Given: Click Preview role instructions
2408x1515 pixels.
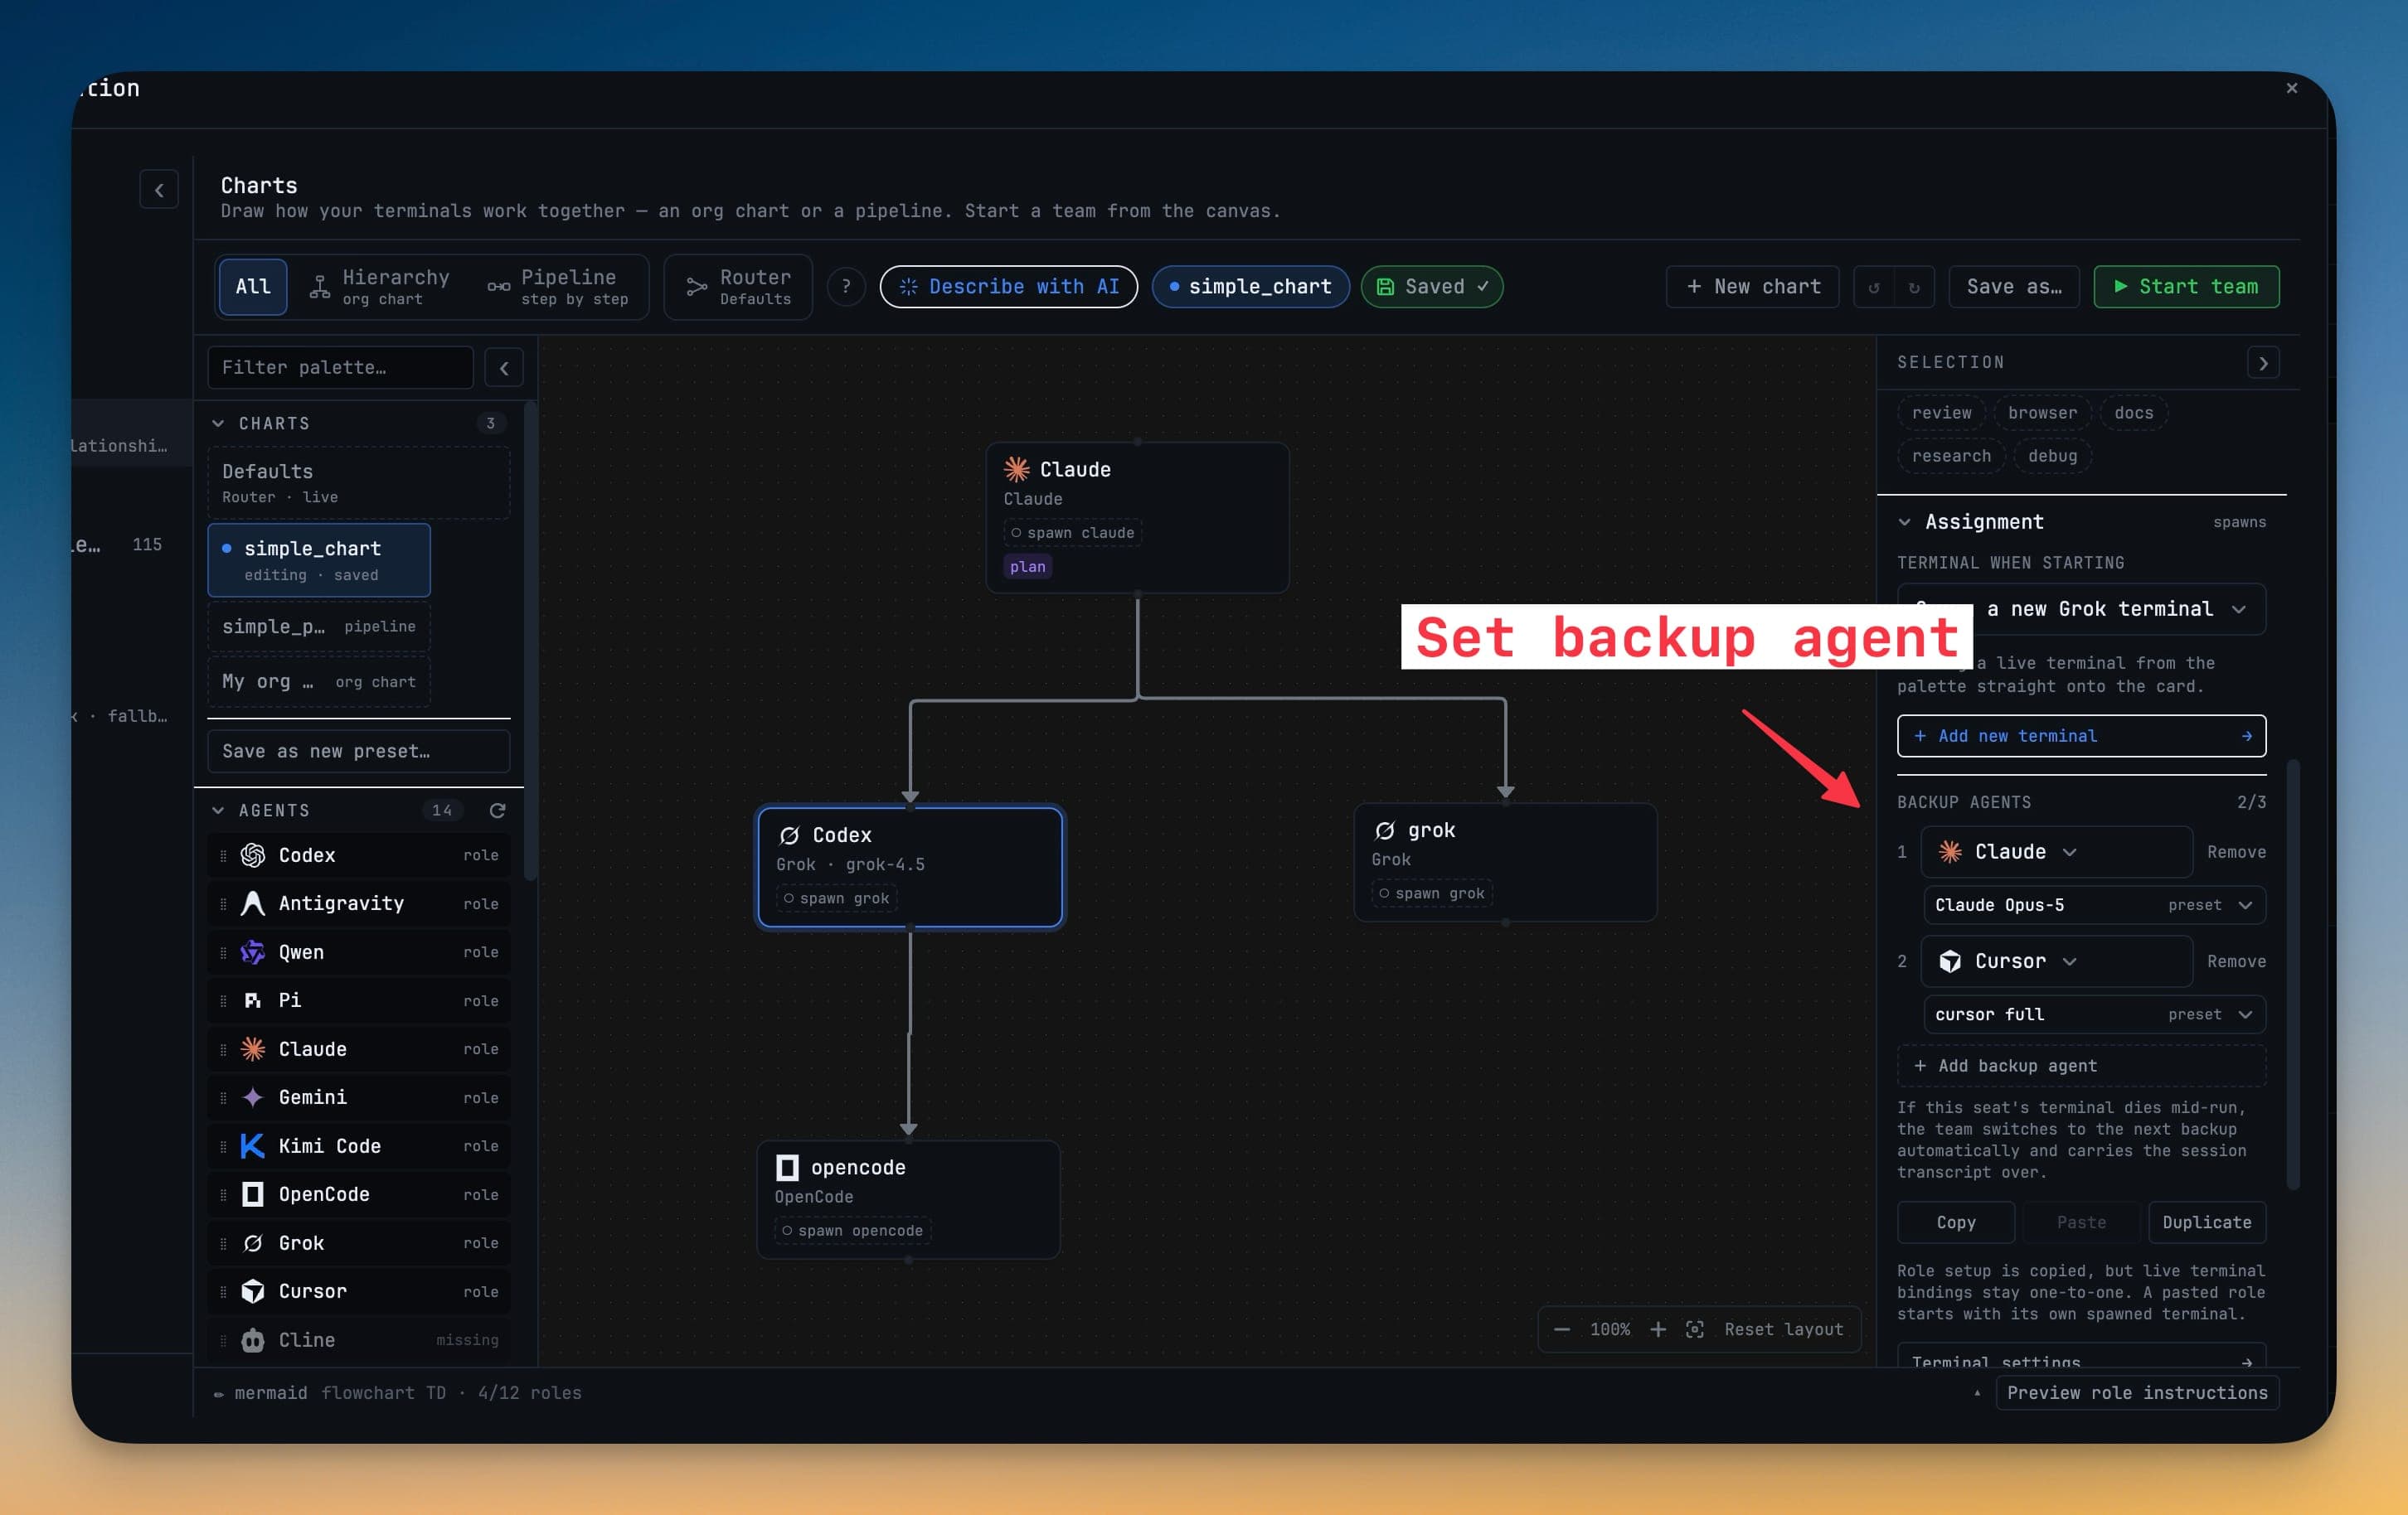Looking at the screenshot, I should 2137,1392.
